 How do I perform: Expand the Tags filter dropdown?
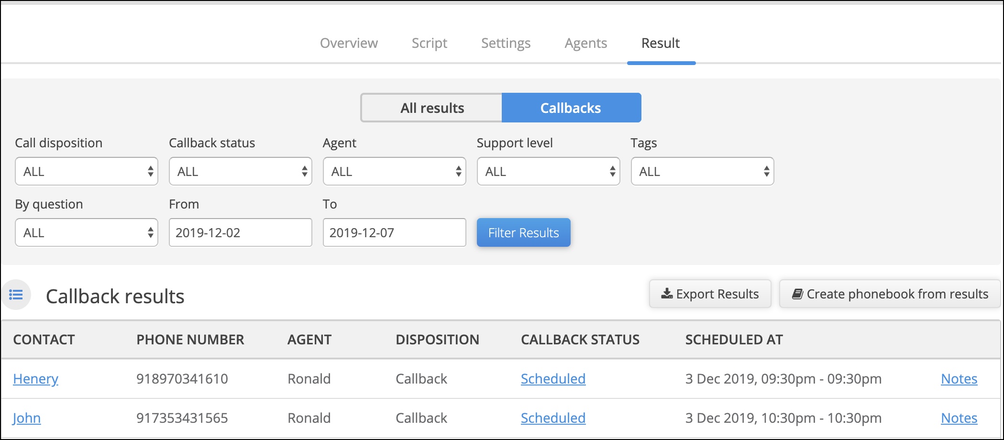(x=702, y=171)
